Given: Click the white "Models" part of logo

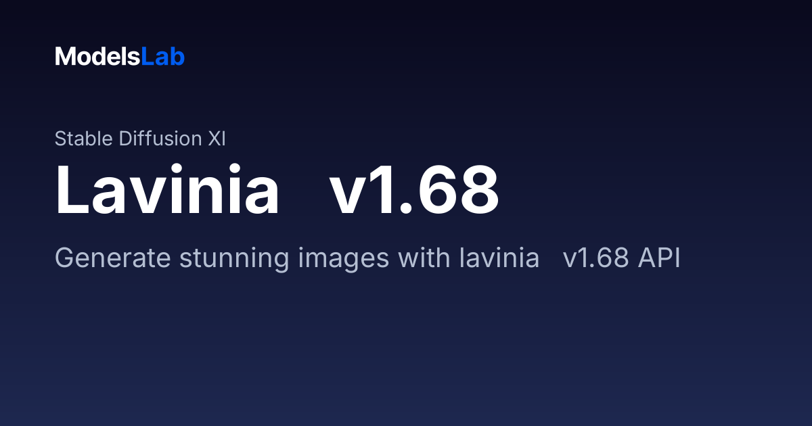Looking at the screenshot, I should point(97,57).
